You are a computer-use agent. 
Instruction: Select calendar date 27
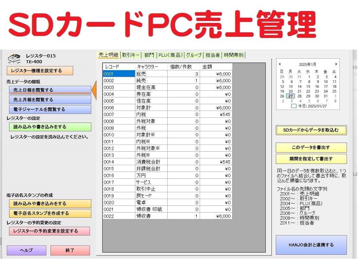[x=290, y=96]
